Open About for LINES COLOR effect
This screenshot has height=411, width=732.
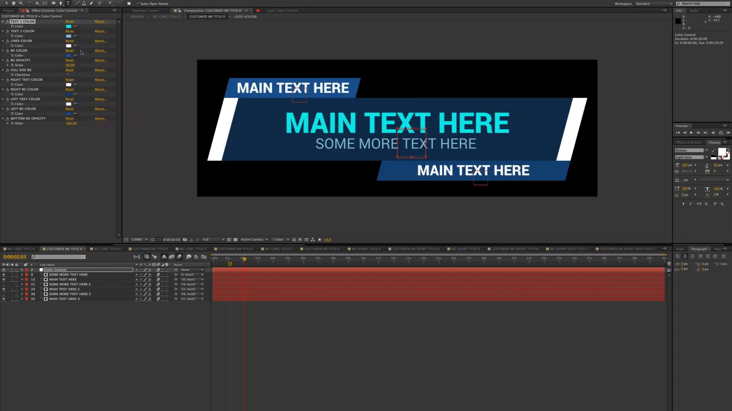100,41
